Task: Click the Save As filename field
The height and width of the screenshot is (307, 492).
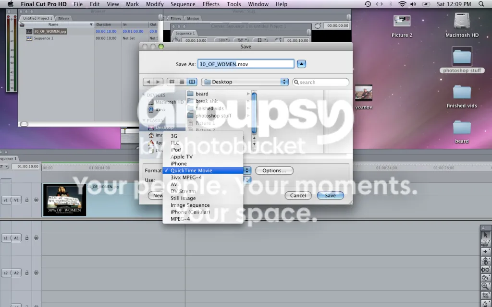Action: 246,64
